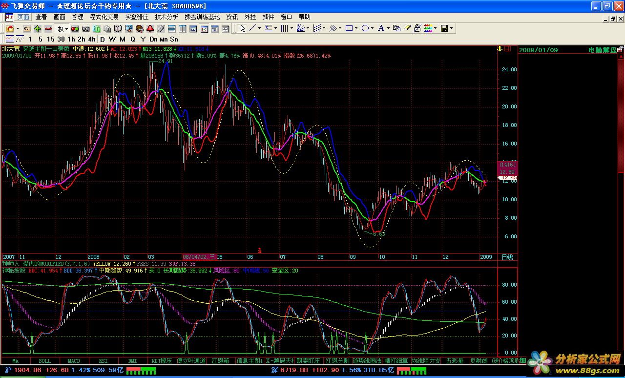Image resolution: width=625 pixels, height=378 pixels.
Task: Switch chart to 1h period
Action: point(71,39)
